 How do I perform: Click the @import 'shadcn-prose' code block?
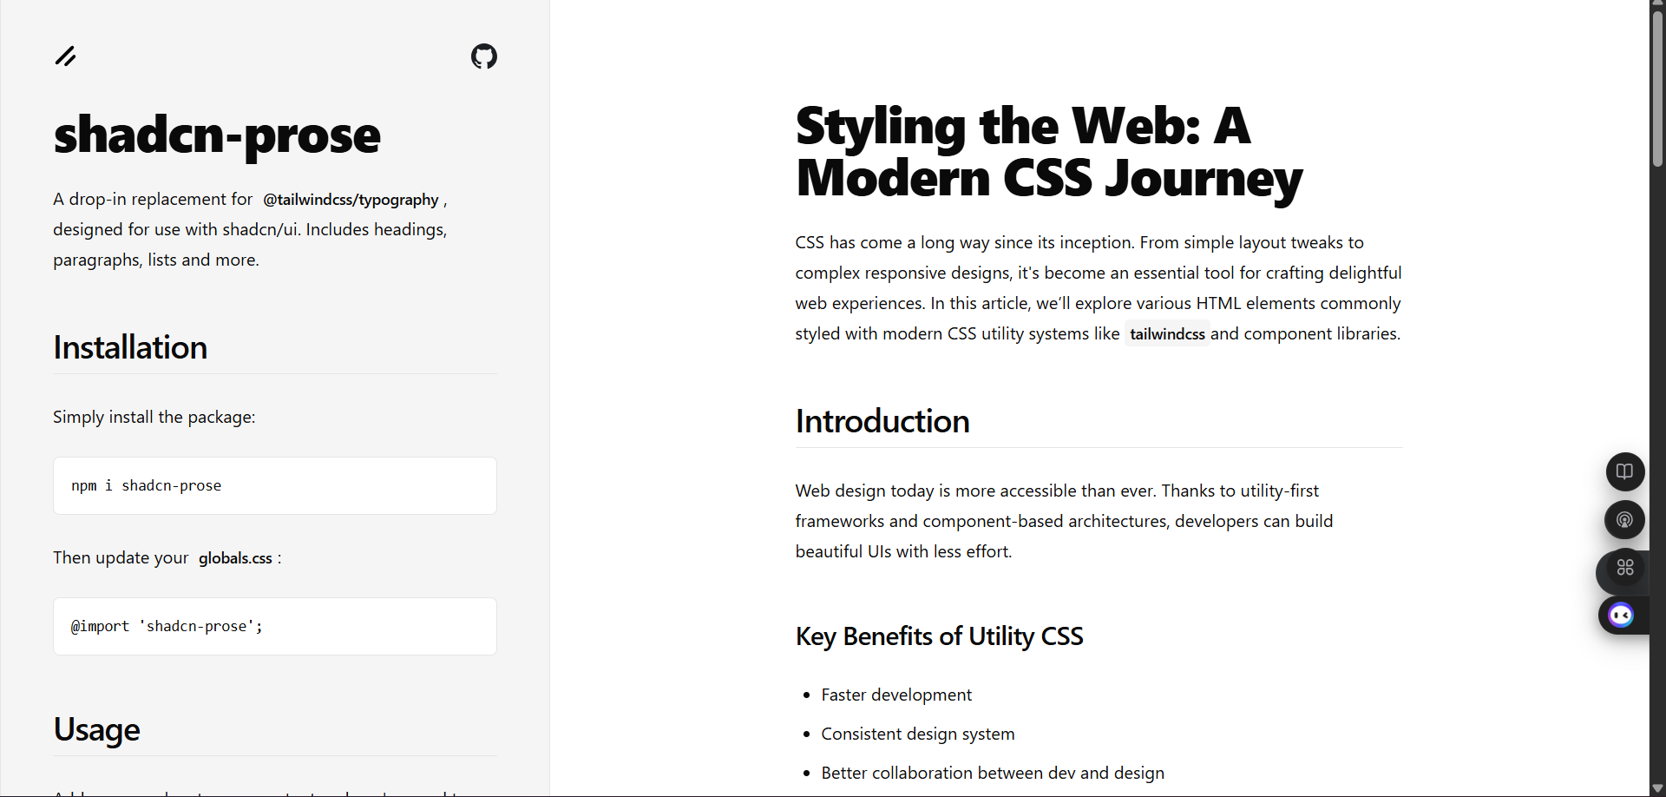[x=274, y=626]
